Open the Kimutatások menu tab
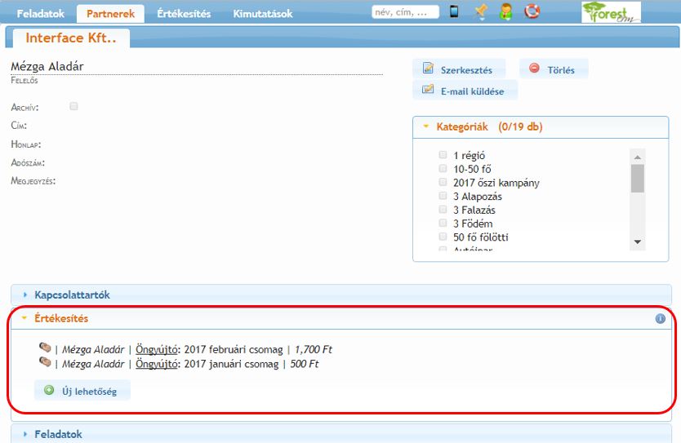This screenshot has width=681, height=443. coord(262,14)
